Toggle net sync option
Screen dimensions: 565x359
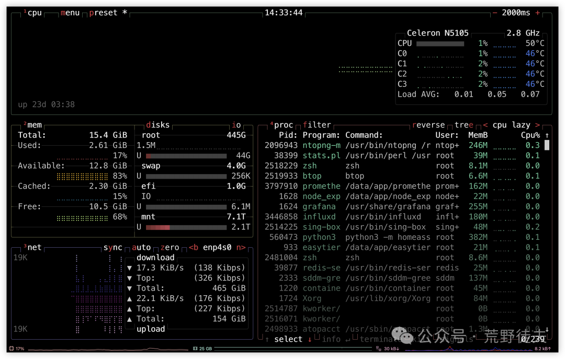tap(113, 247)
